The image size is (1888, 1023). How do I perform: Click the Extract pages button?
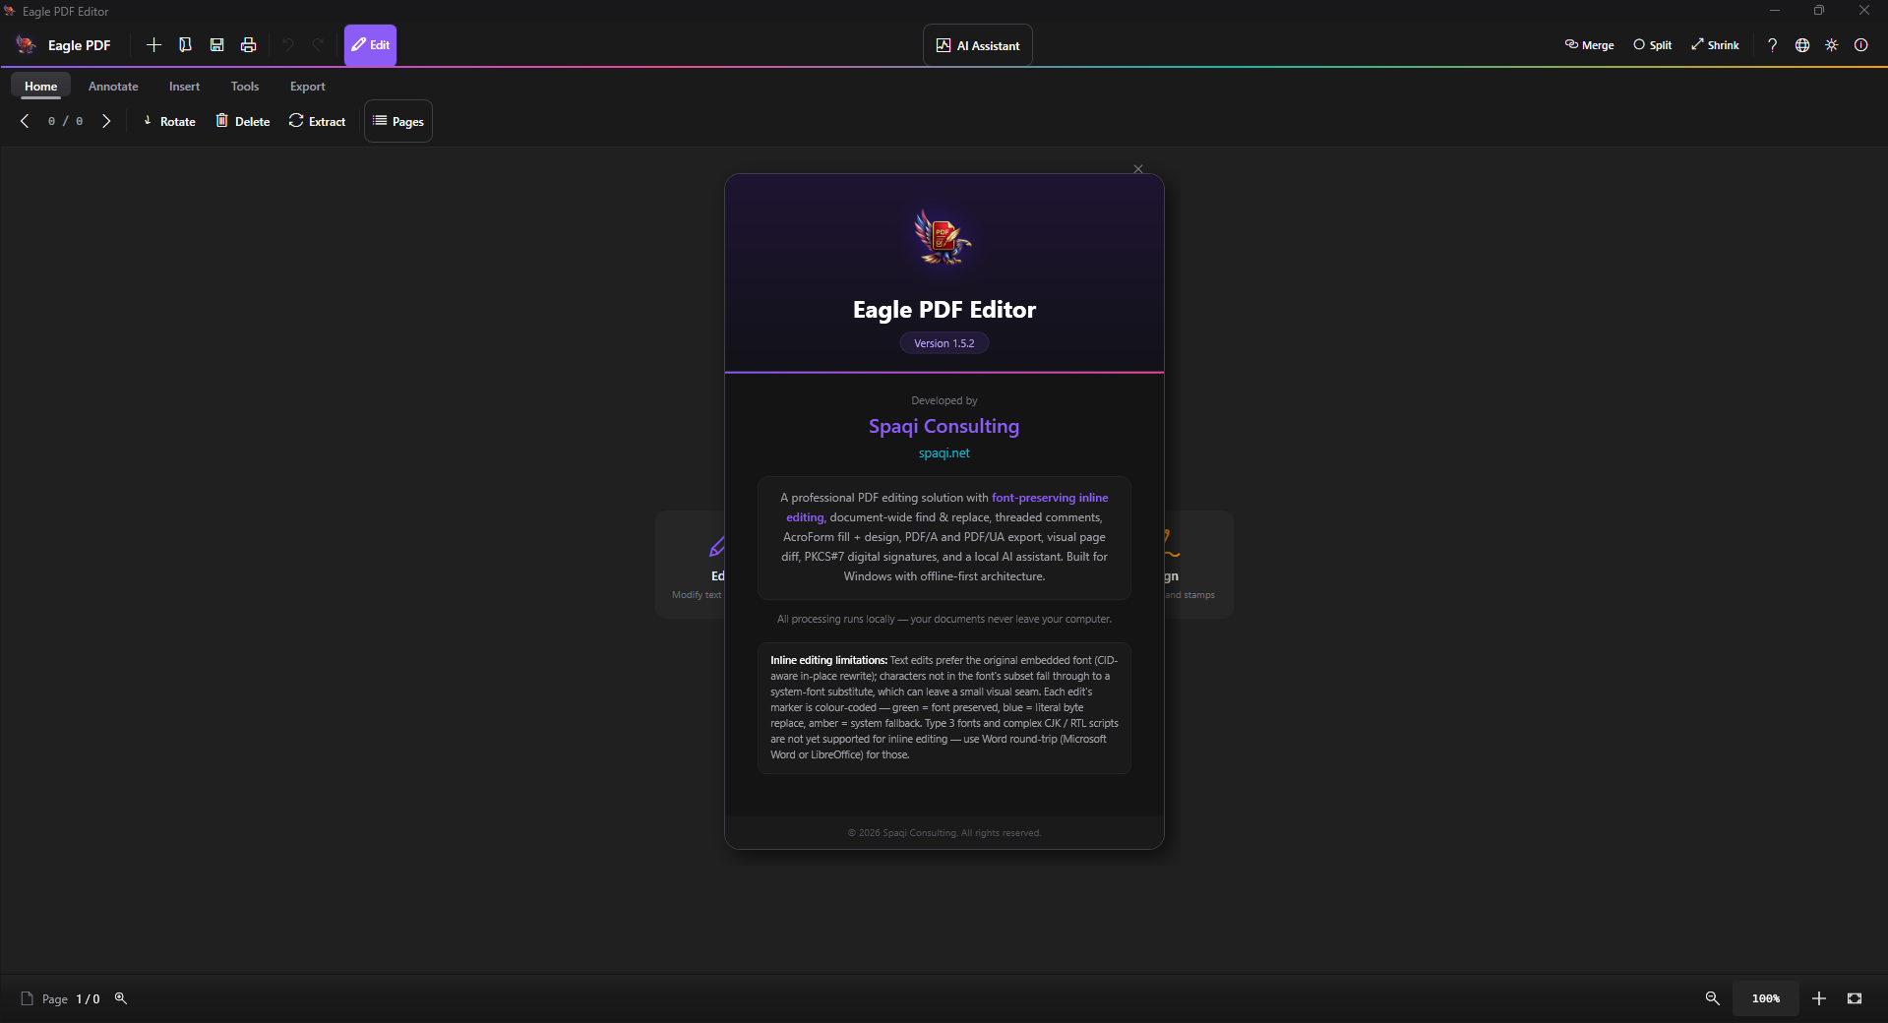[x=317, y=121]
